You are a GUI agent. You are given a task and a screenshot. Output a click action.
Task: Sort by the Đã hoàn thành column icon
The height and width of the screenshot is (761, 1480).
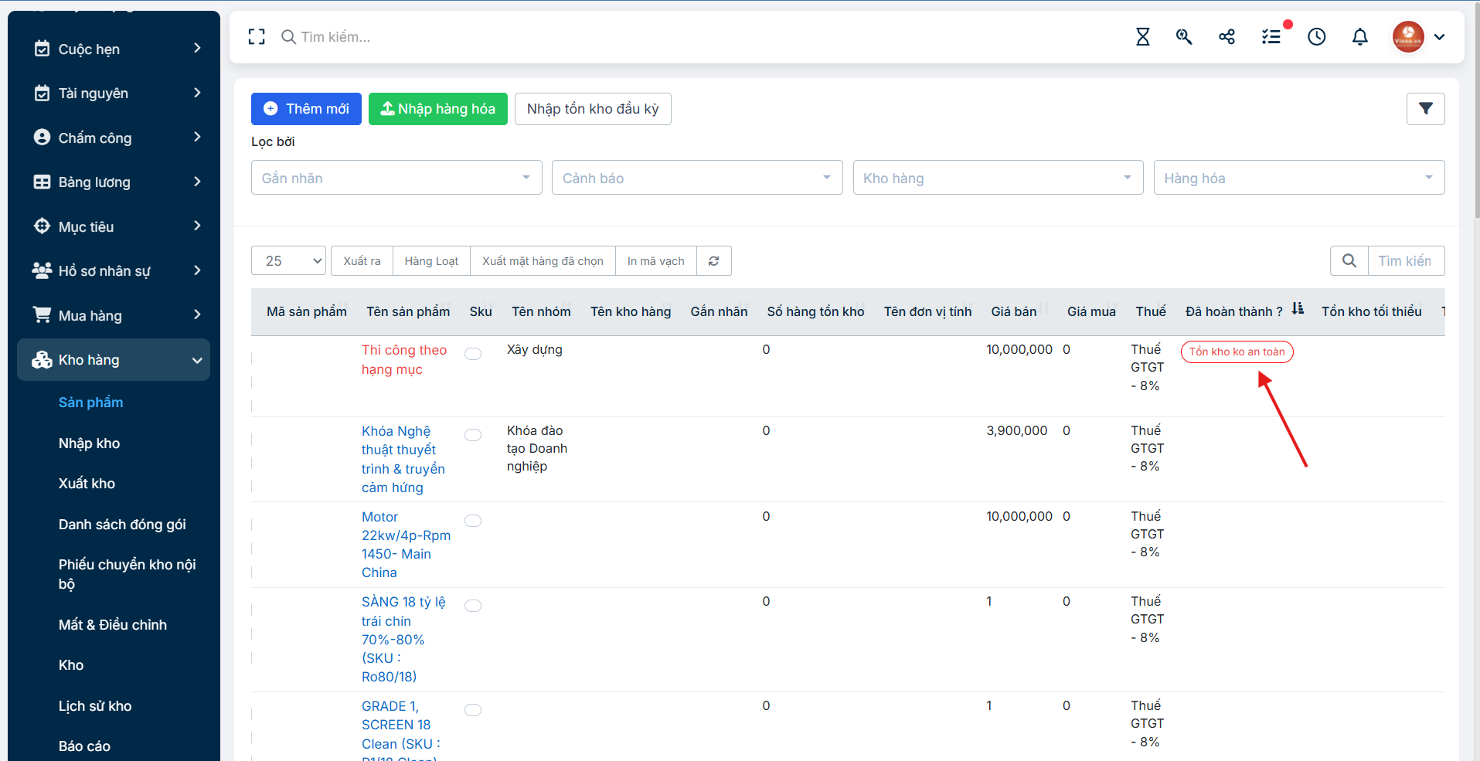1298,309
